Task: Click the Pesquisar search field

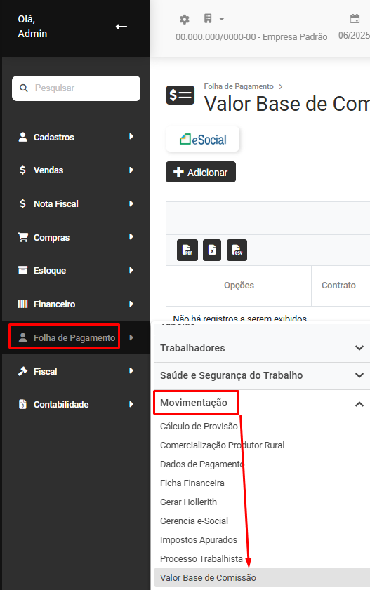Action: click(x=76, y=88)
